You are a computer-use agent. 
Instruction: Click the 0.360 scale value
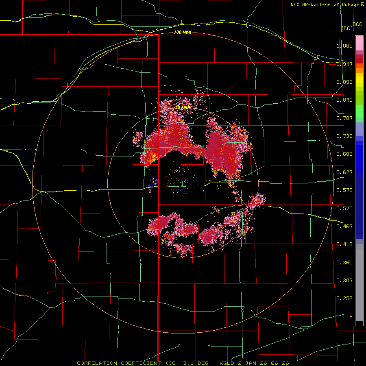tap(344, 263)
